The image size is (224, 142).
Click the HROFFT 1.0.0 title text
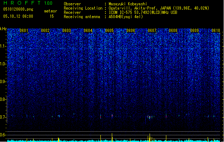tap(28, 3)
